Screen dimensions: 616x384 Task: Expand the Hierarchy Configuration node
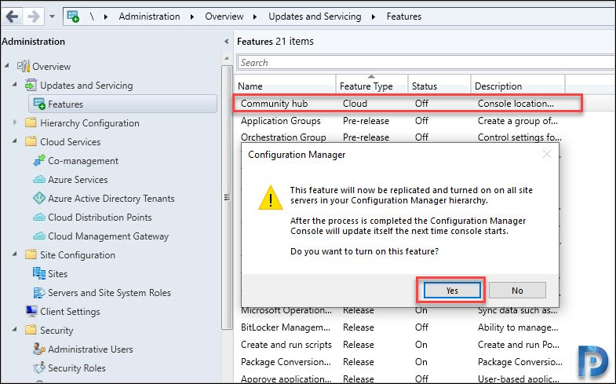[x=15, y=123]
